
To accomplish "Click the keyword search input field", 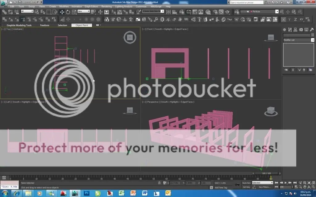I will [x=247, y=2].
